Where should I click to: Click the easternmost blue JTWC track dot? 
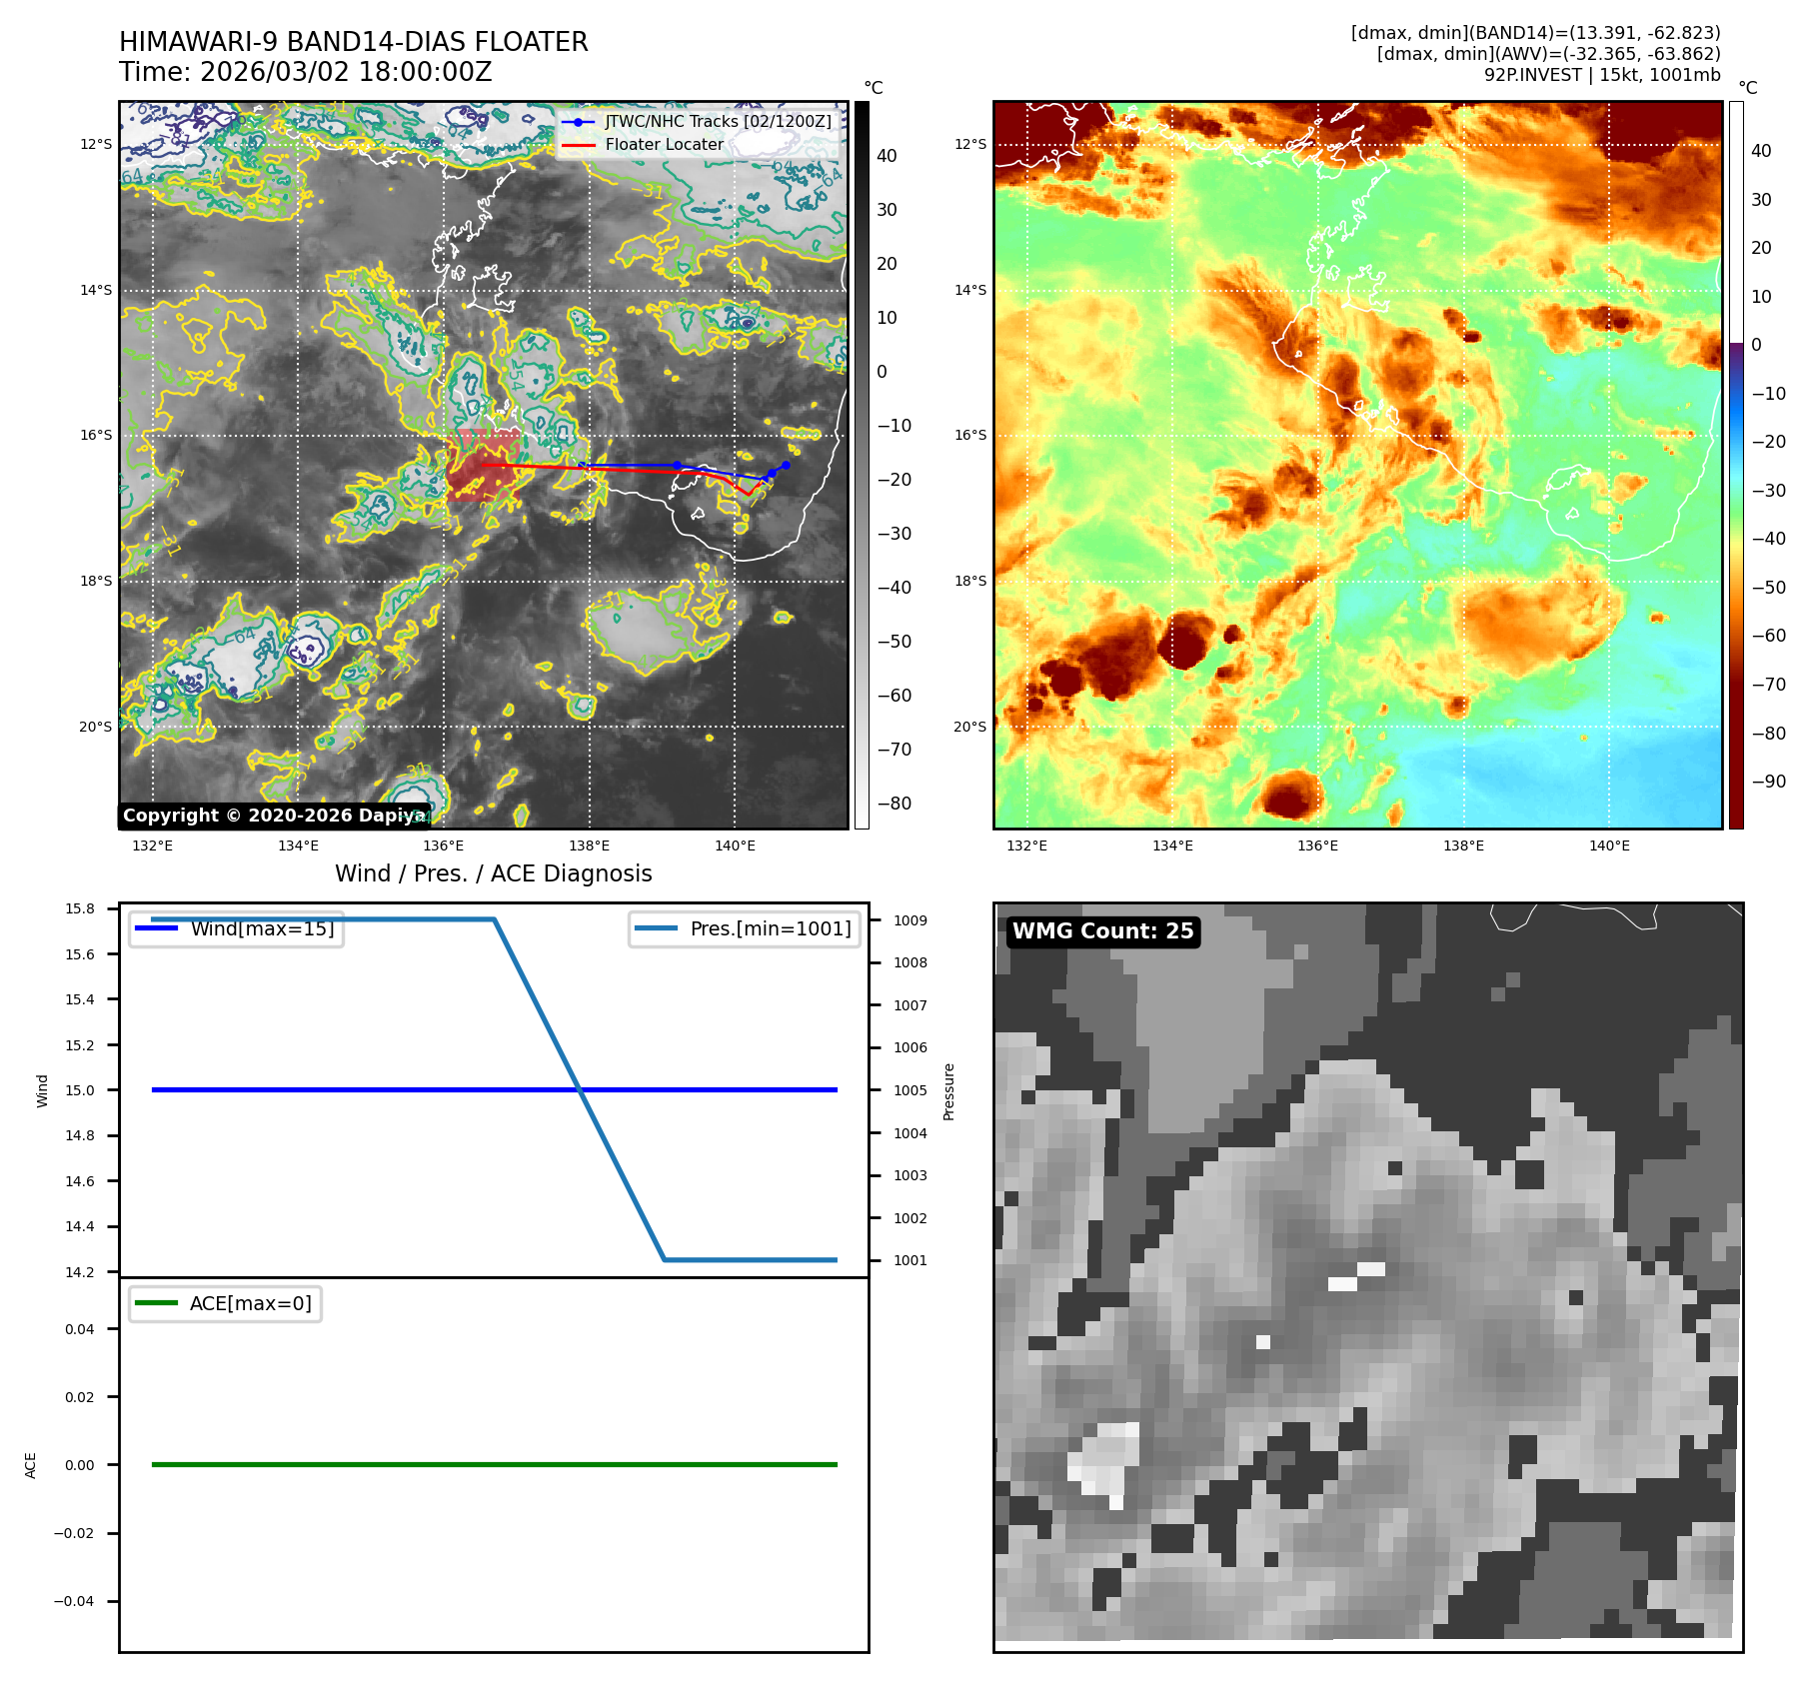click(x=786, y=465)
